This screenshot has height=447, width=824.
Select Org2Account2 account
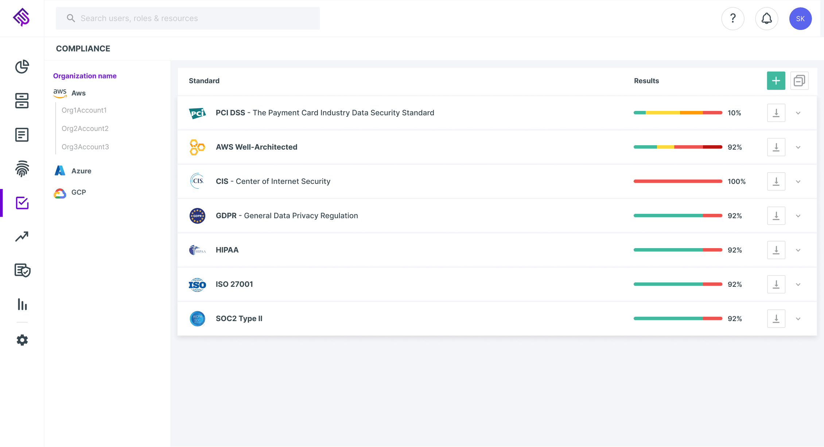point(85,128)
